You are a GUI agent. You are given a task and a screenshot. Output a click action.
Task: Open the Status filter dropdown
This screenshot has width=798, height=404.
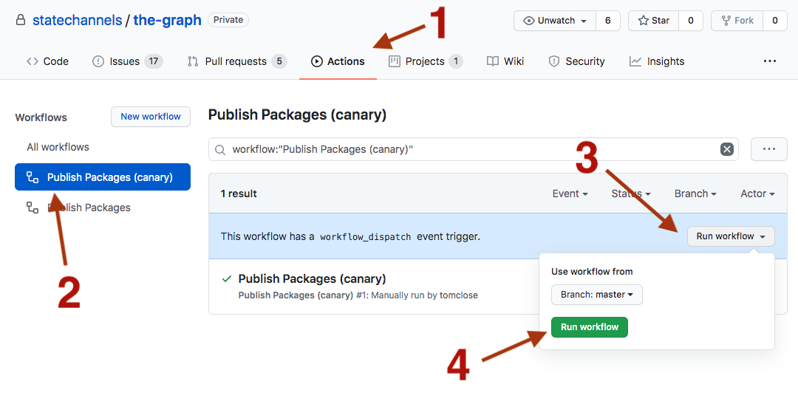click(631, 194)
